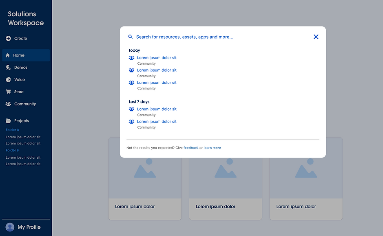The width and height of the screenshot is (383, 236).
Task: Close the search overlay with the X
Action: pos(316,37)
